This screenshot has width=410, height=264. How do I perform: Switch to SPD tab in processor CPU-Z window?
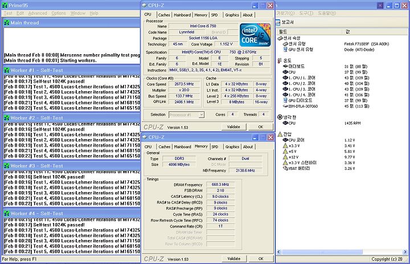[x=215, y=15]
